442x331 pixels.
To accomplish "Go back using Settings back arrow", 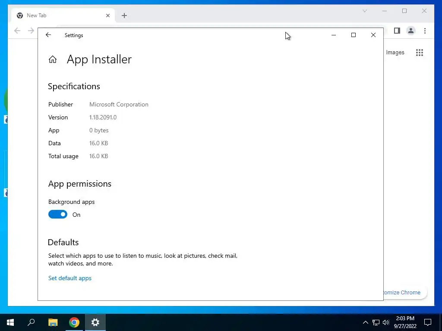I will (x=48, y=35).
